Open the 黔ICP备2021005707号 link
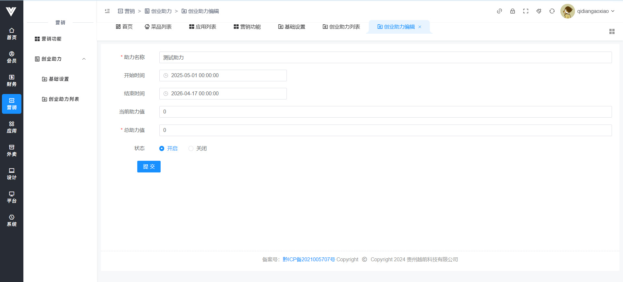The height and width of the screenshot is (282, 623). pos(309,259)
